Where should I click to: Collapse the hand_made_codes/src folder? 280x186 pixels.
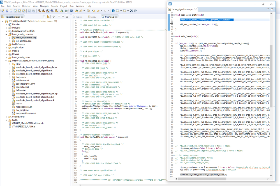tap(6, 34)
